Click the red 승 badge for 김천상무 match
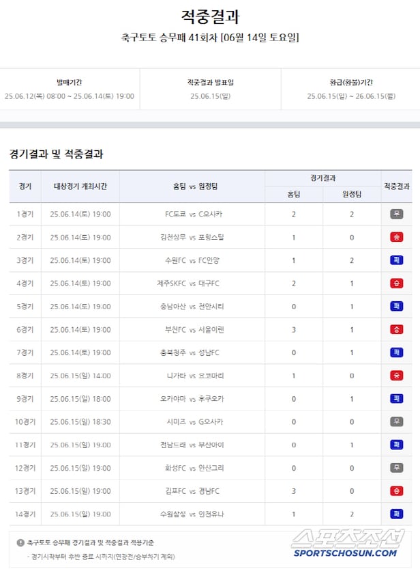Viewport: 420px width, 569px height. 396,237
